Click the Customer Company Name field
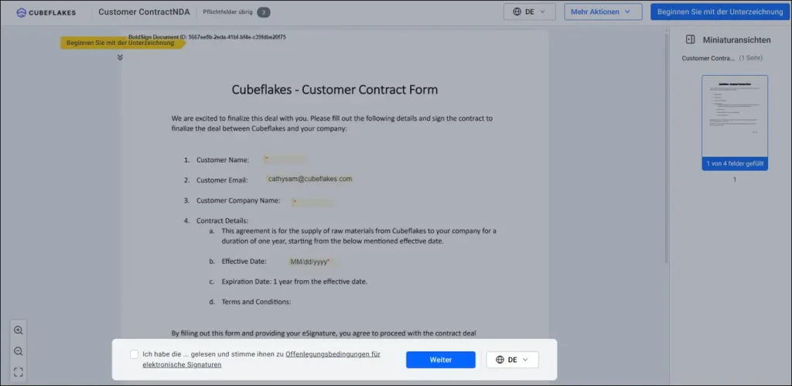Viewport: 792px width, 386px height. click(312, 203)
